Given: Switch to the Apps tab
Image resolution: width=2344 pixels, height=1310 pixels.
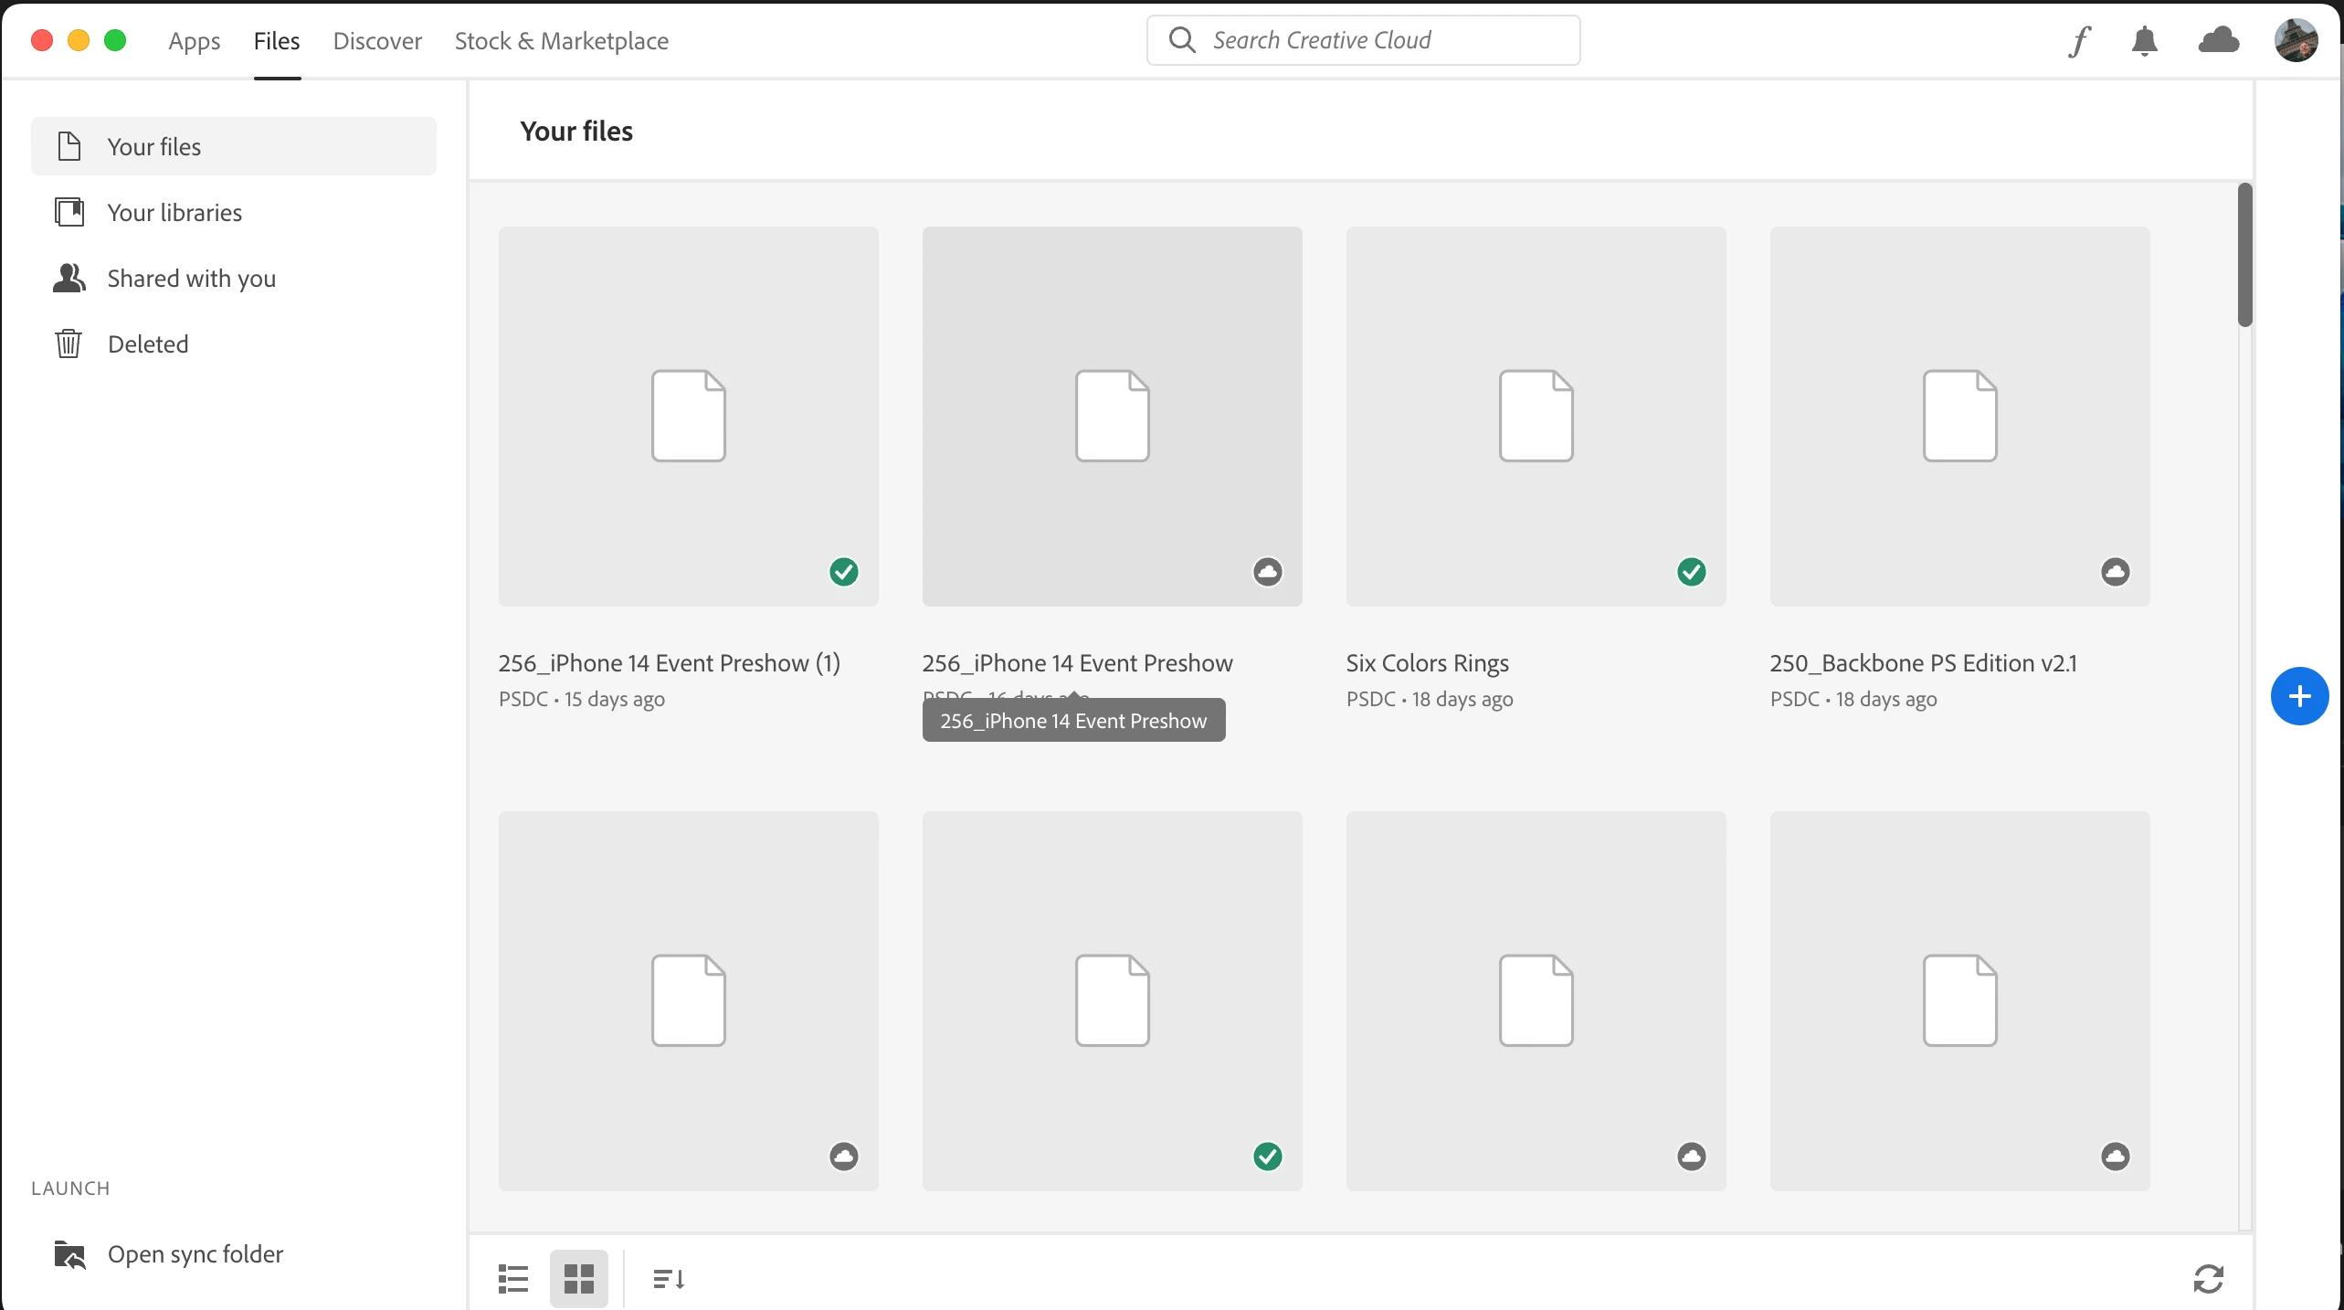Looking at the screenshot, I should [194, 41].
